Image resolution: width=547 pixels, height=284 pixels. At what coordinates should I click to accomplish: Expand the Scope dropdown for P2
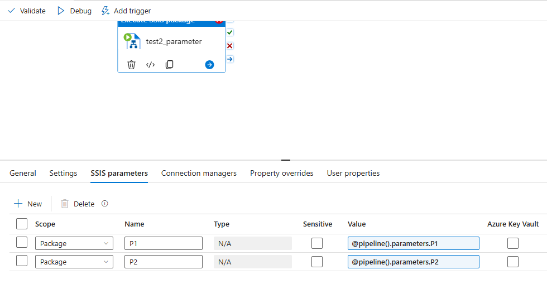click(x=74, y=262)
